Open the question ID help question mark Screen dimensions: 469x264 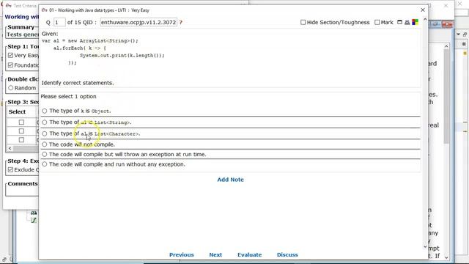(x=181, y=23)
